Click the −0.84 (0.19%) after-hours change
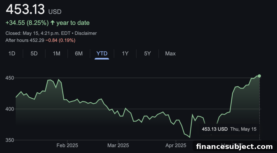 pyautogui.click(x=60, y=40)
